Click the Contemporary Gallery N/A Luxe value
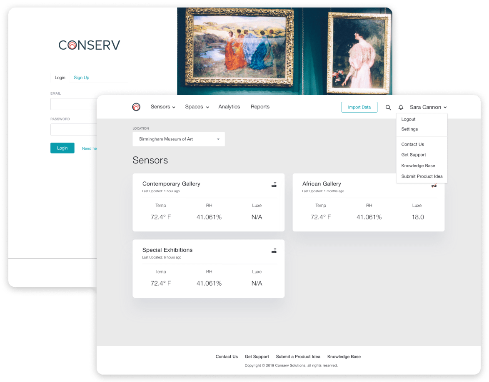The image size is (489, 382). (257, 217)
